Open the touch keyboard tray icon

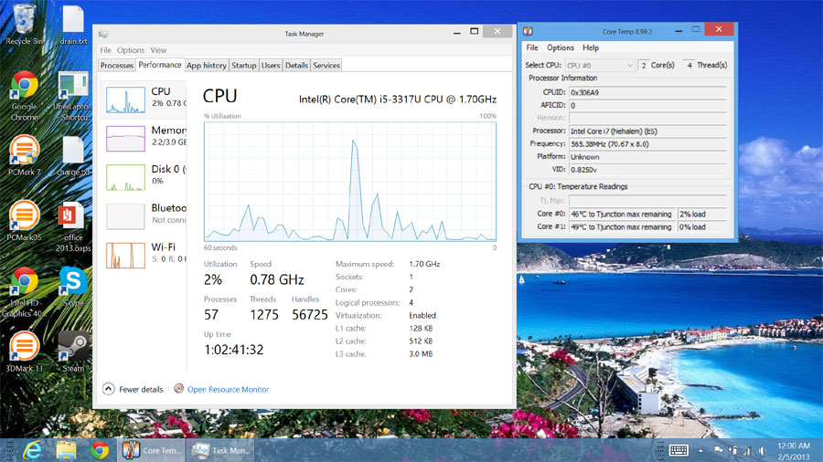pyautogui.click(x=679, y=450)
